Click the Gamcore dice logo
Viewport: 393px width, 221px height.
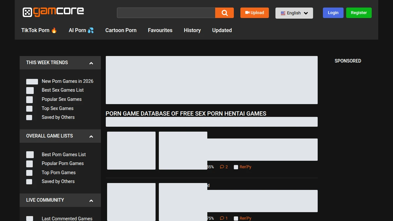[x=53, y=12]
